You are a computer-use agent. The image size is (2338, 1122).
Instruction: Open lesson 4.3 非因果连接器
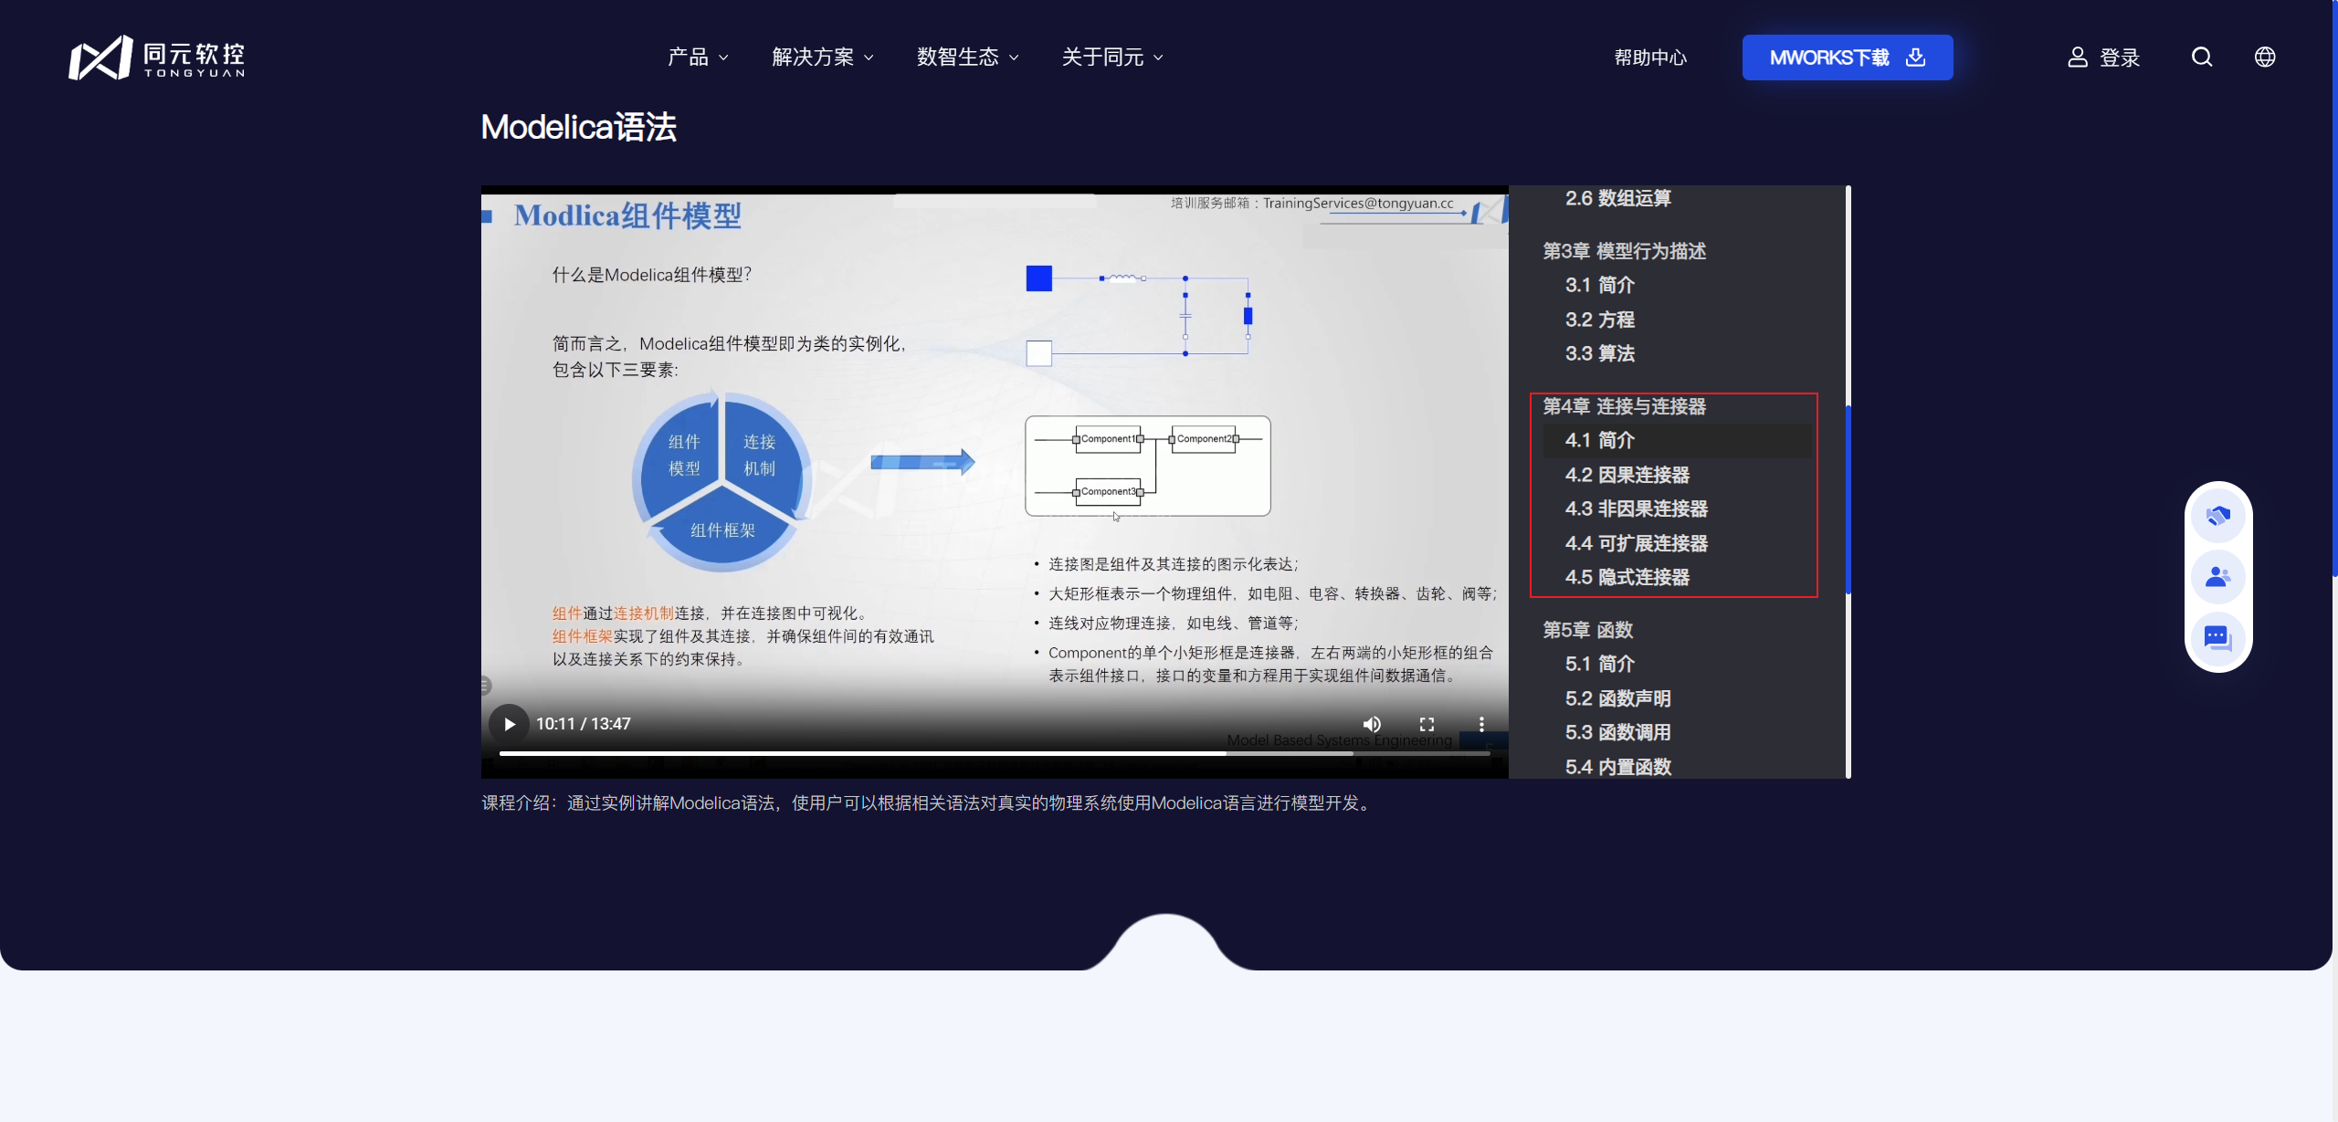coord(1637,509)
